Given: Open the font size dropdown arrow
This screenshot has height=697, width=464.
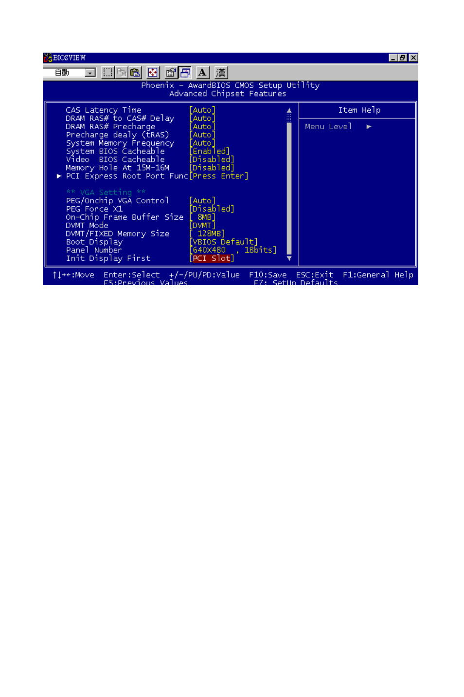Looking at the screenshot, I should click(90, 73).
